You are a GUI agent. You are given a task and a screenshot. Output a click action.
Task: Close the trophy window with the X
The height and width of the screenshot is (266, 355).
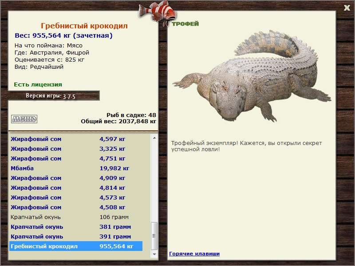pos(347,8)
